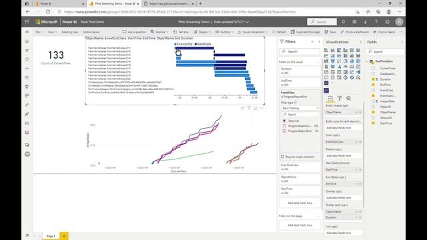Image resolution: width=427 pixels, height=240 pixels.
Task: Toggle the hamburger navigation menu
Action: click(27, 32)
